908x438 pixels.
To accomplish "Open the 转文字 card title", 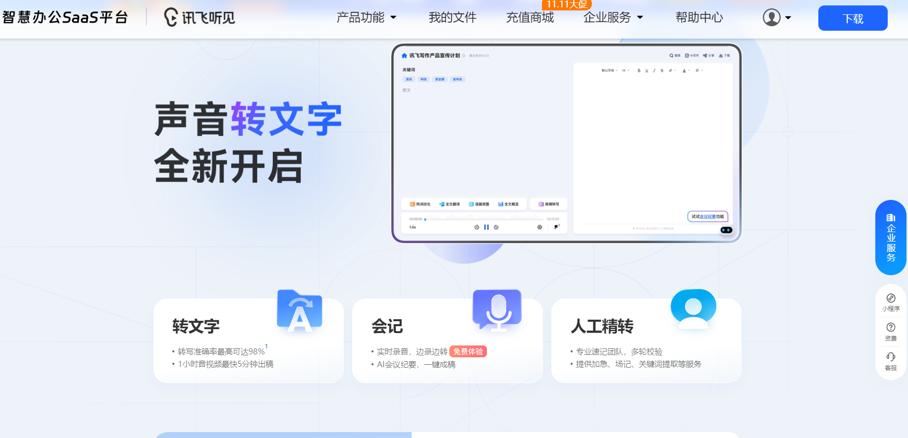I will point(196,326).
